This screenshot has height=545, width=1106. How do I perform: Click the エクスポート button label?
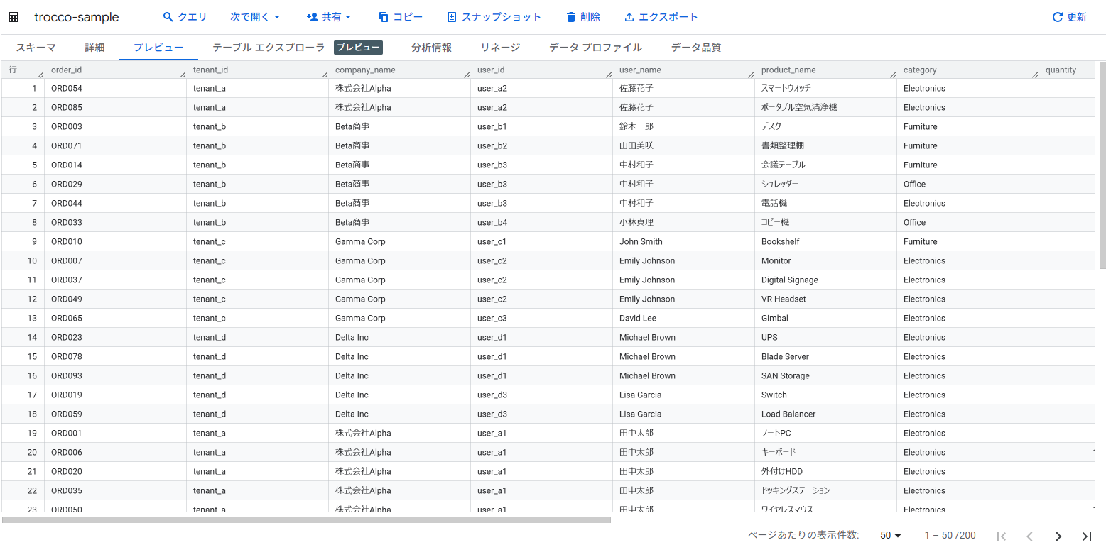pos(668,17)
